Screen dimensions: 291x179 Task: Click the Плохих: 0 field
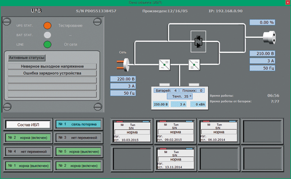pyautogui.click(x=192, y=90)
